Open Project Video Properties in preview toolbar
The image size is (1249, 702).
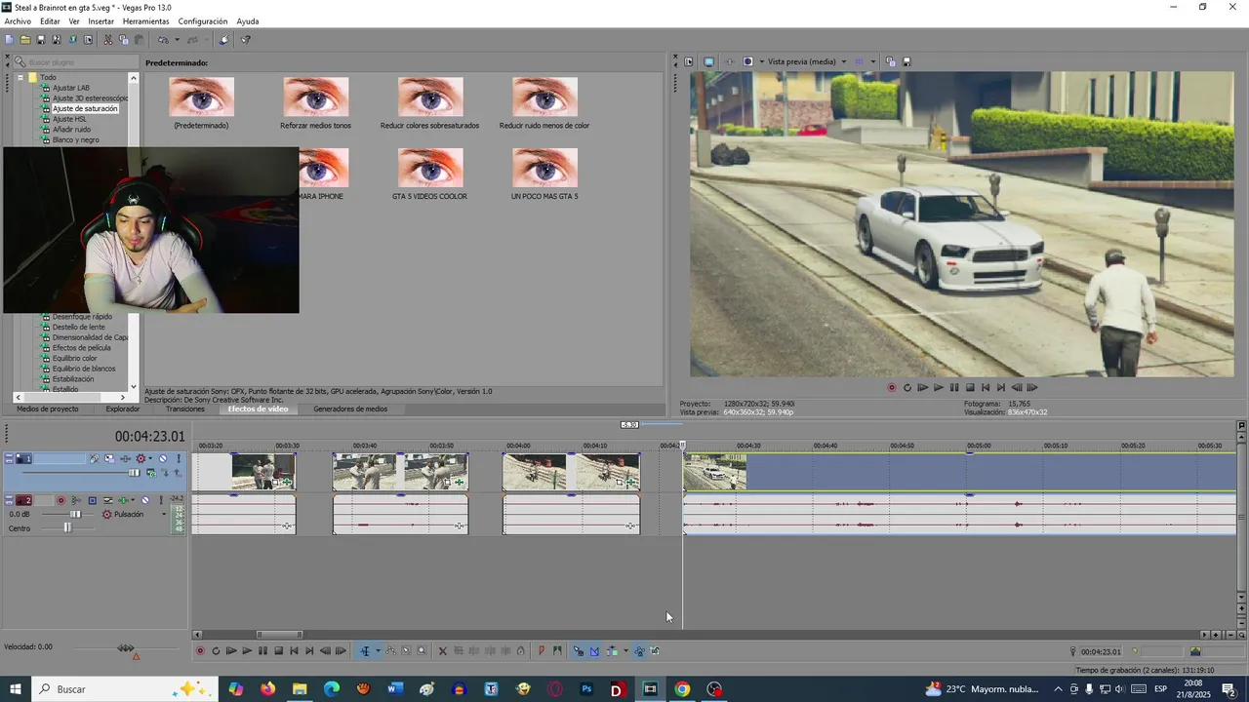click(x=688, y=61)
